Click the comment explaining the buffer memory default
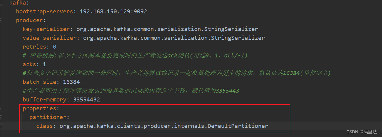382x137 pixels. [131, 91]
